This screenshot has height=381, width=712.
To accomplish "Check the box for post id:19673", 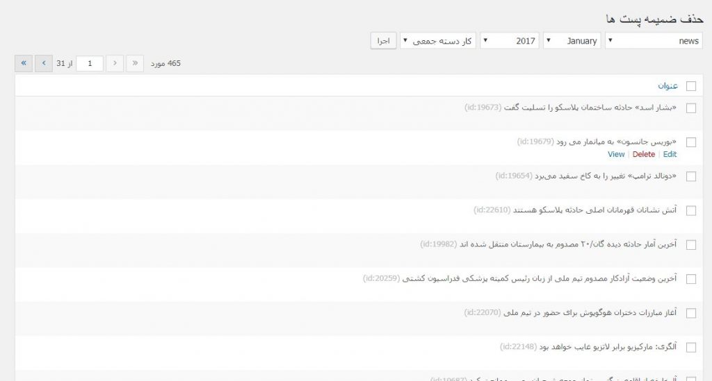I will point(691,108).
